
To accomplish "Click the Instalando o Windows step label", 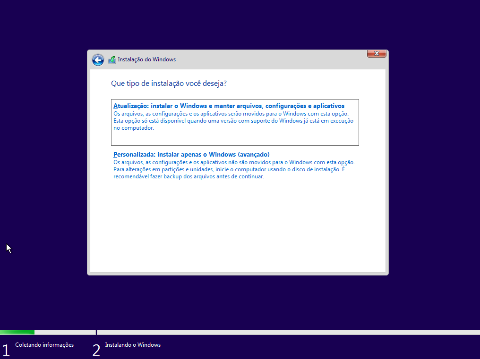I will 133,345.
